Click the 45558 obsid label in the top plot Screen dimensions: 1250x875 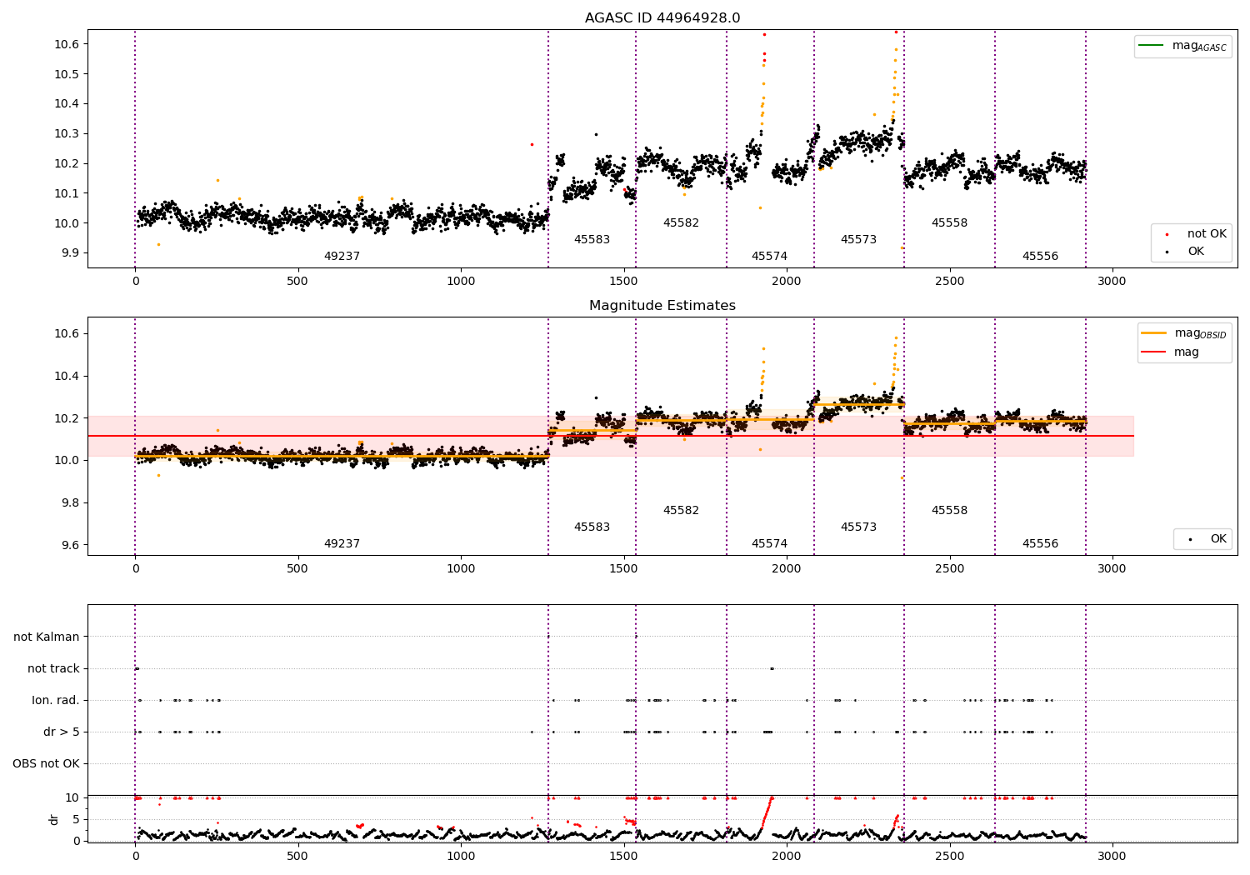(949, 223)
